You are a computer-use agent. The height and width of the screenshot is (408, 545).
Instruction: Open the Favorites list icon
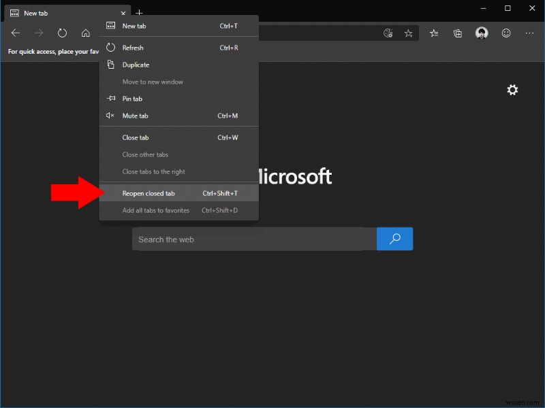click(x=434, y=33)
